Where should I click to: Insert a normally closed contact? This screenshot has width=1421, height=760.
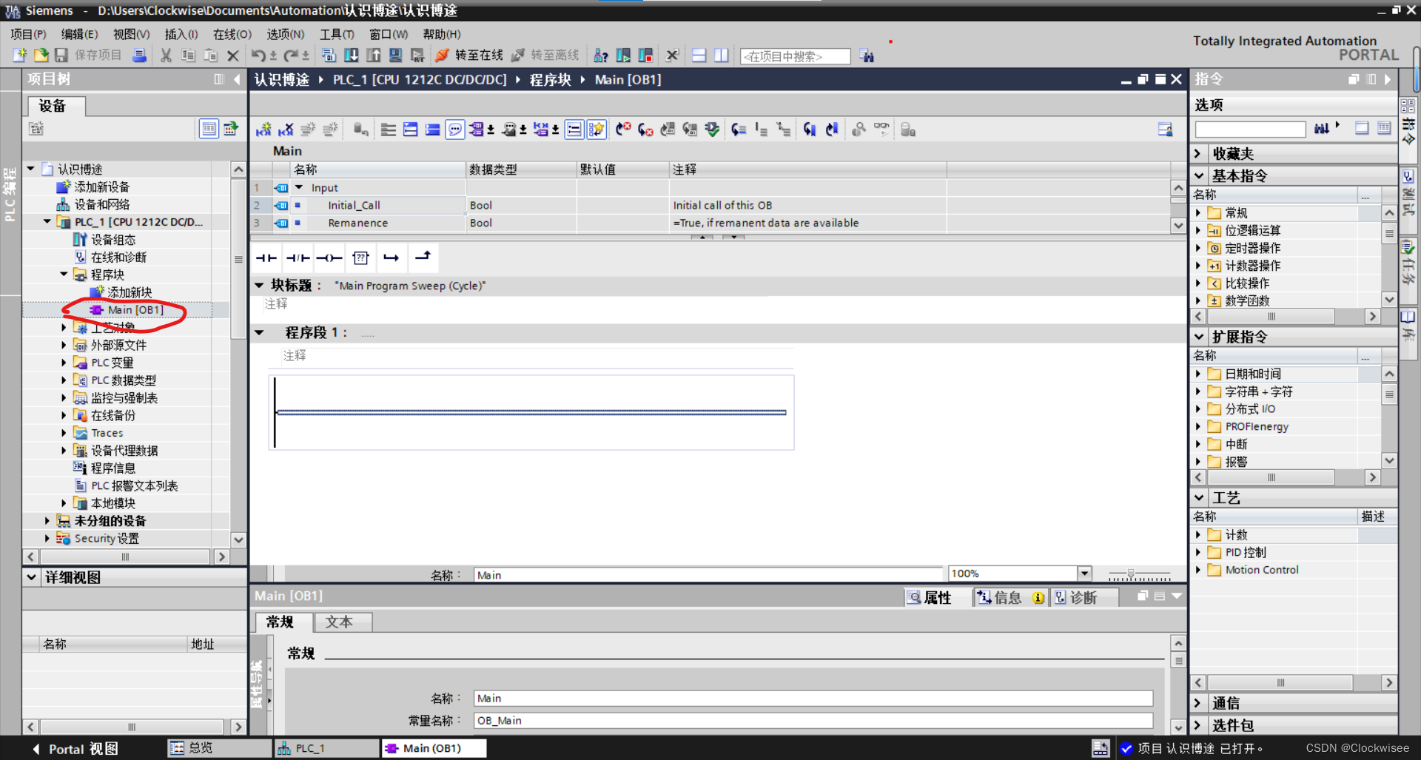pyautogui.click(x=298, y=258)
